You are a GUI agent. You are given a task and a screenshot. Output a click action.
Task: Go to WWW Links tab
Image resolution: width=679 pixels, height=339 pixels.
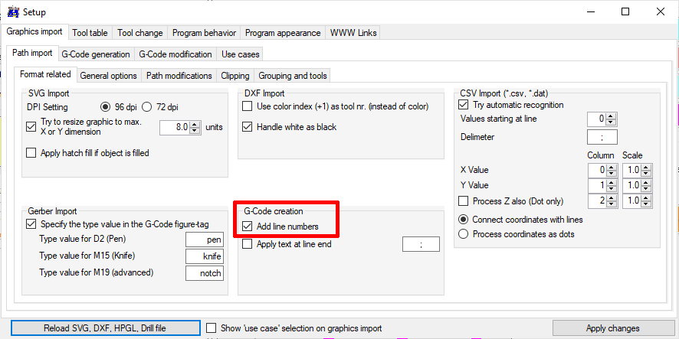(x=353, y=33)
